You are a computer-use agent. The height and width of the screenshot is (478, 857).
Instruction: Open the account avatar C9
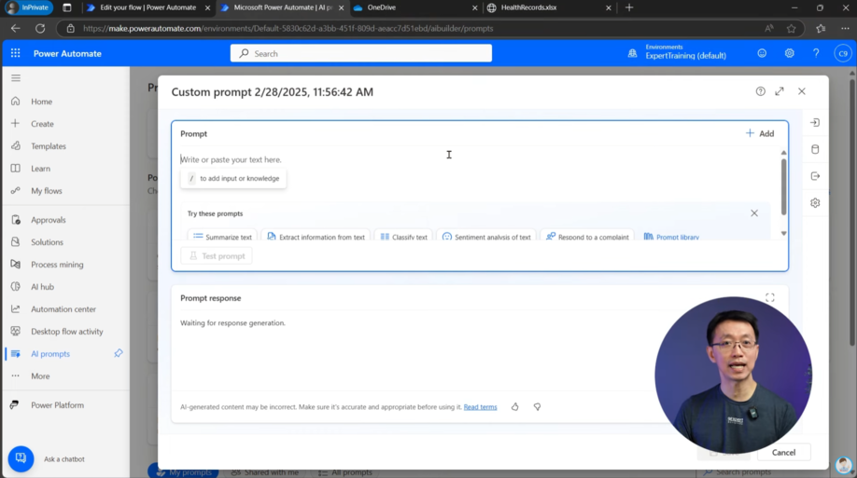(x=843, y=53)
